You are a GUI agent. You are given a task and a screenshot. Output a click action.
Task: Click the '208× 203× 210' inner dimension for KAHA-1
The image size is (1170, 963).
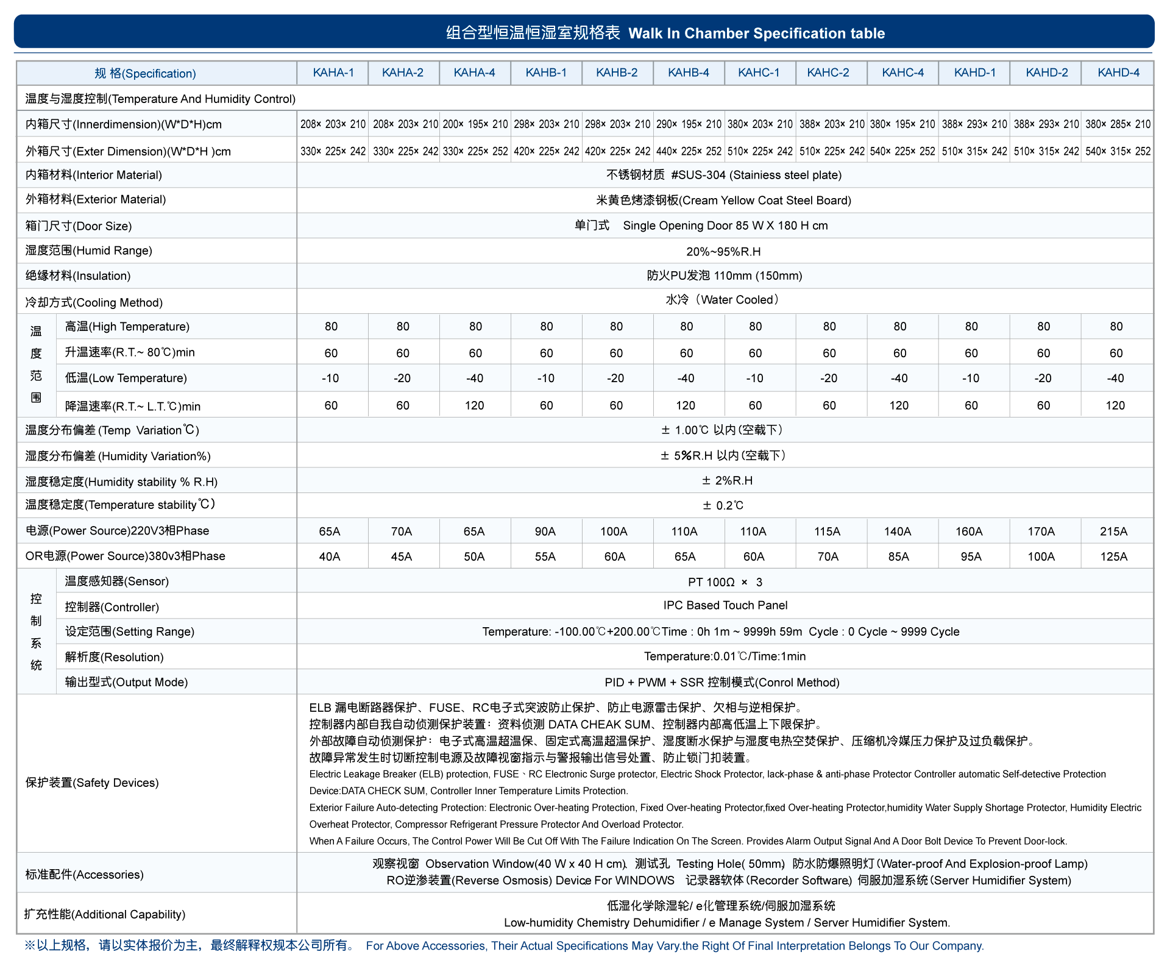click(x=333, y=124)
